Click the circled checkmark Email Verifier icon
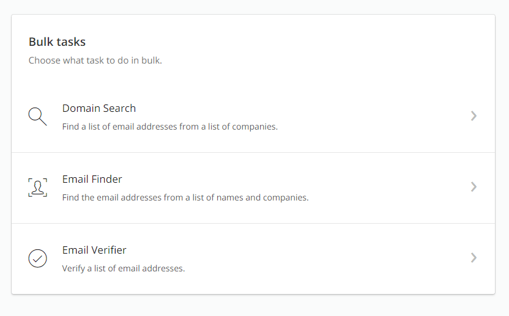This screenshot has width=509, height=316. point(38,259)
